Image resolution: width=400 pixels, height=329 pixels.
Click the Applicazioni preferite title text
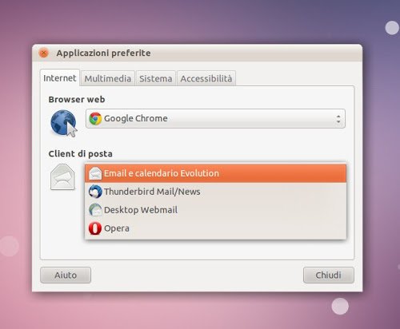(x=103, y=53)
